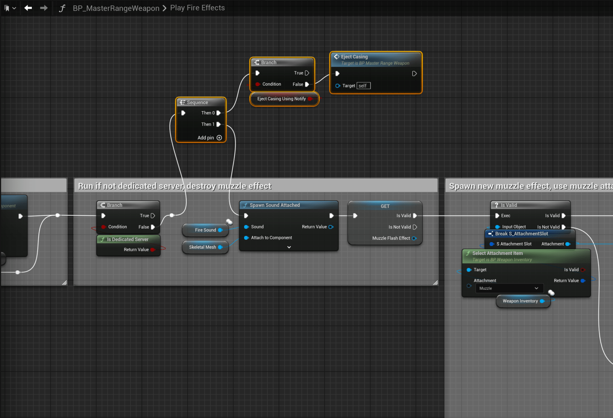Click the Play Fire Effects breadcrumb

197,8
